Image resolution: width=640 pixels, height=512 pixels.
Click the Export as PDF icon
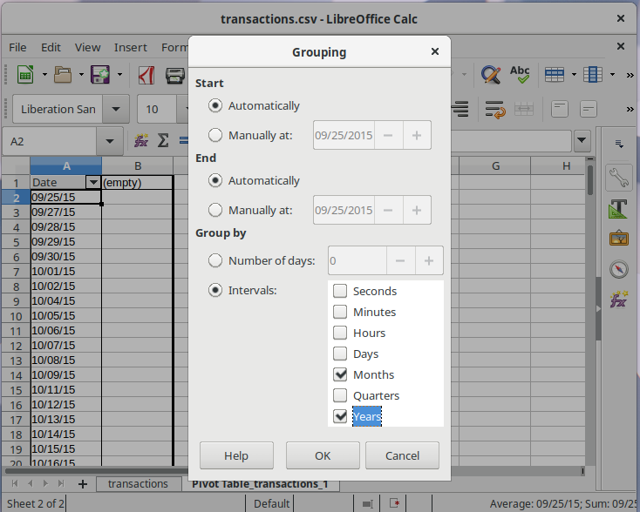click(147, 75)
